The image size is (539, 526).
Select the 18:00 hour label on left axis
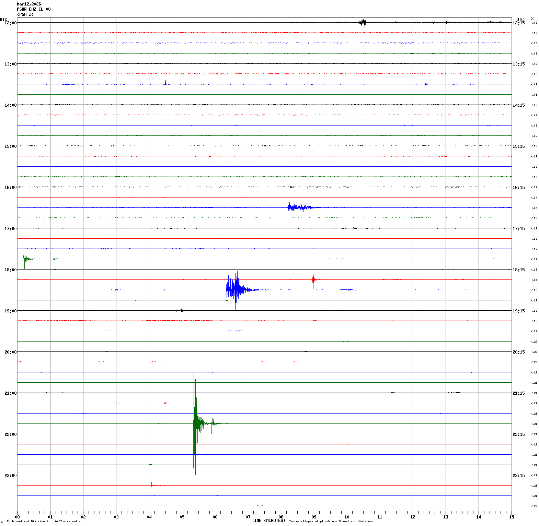[x=10, y=270]
